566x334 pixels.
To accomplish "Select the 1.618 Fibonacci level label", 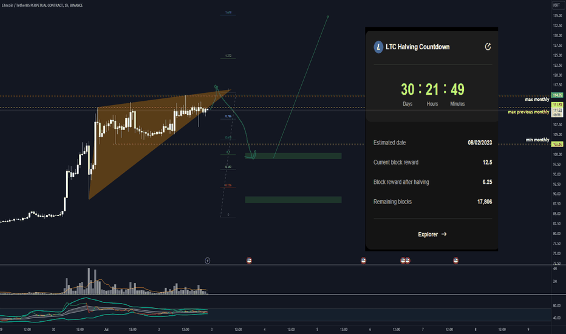I will coord(228,12).
